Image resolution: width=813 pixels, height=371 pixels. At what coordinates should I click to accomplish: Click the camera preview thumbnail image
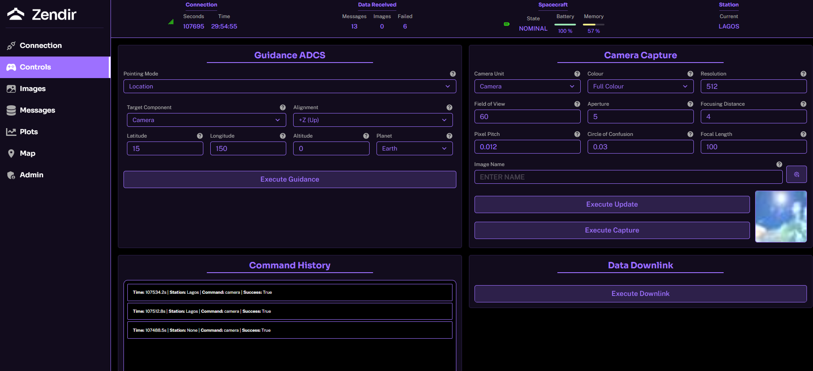coord(780,217)
